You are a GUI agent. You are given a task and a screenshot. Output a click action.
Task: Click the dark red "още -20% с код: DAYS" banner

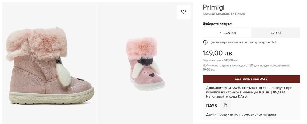251,79
